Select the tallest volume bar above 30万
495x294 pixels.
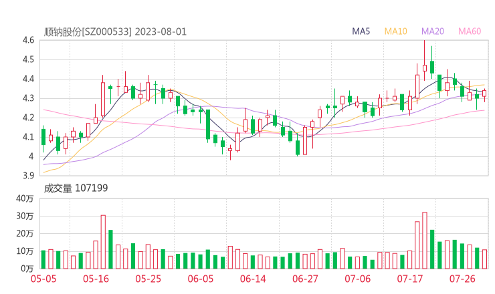(x=425, y=241)
